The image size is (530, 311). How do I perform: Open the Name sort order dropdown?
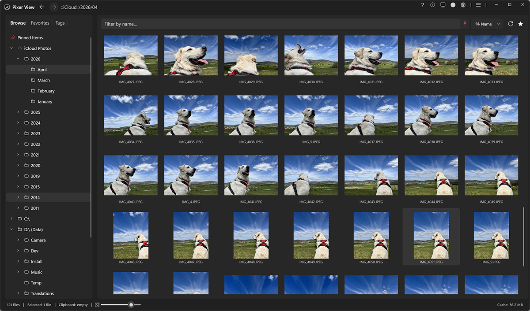[x=487, y=24]
